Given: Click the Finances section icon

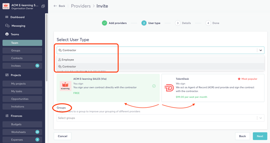Looking at the screenshot, I should pyautogui.click(x=7, y=115).
